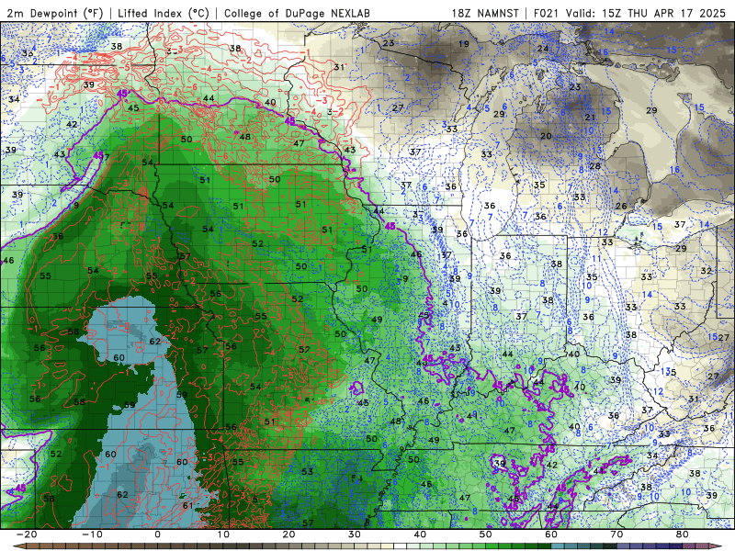
Task: Click the black dewpoint value '32' on the map
Action: tap(706, 271)
